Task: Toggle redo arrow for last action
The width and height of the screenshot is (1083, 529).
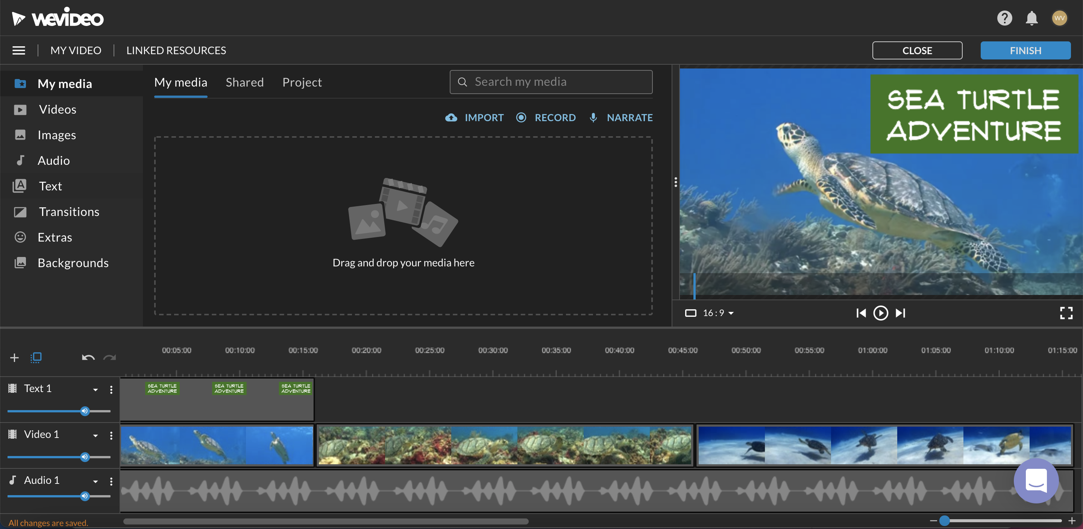Action: 110,357
